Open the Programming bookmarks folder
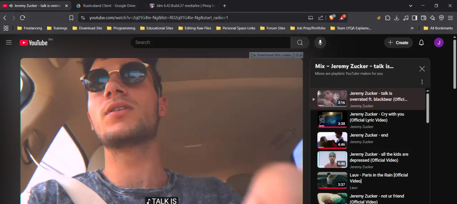This screenshot has width=457, height=204. tap(121, 28)
